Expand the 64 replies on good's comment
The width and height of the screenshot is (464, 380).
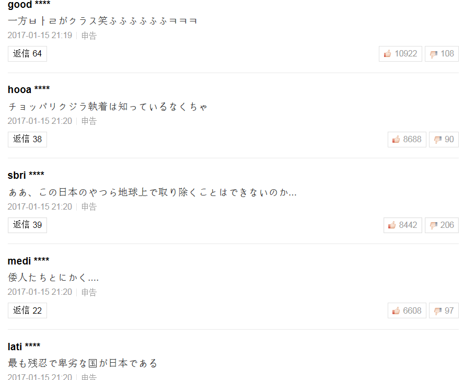coord(27,54)
